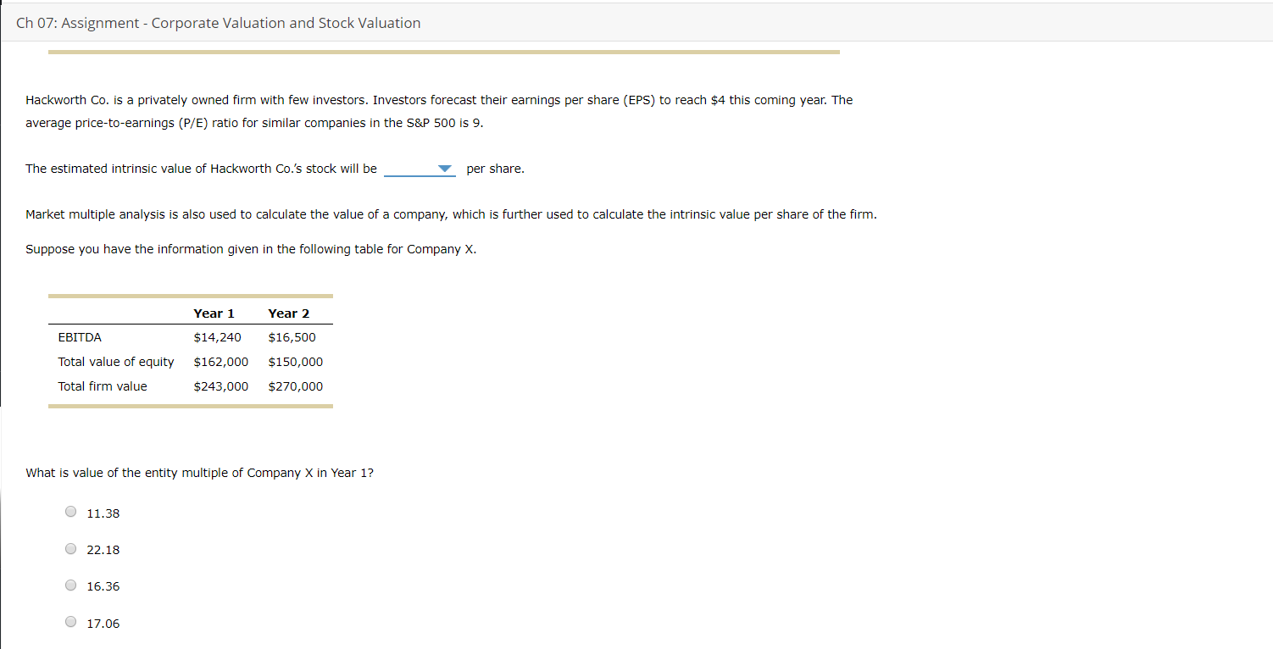The width and height of the screenshot is (1273, 649).
Task: Click the $270,000 firm value cell
Action: pos(295,386)
